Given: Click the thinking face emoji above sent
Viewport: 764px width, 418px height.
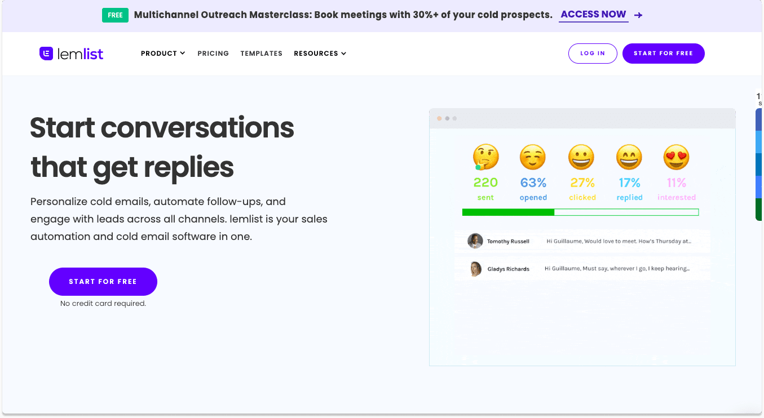Looking at the screenshot, I should pos(485,157).
